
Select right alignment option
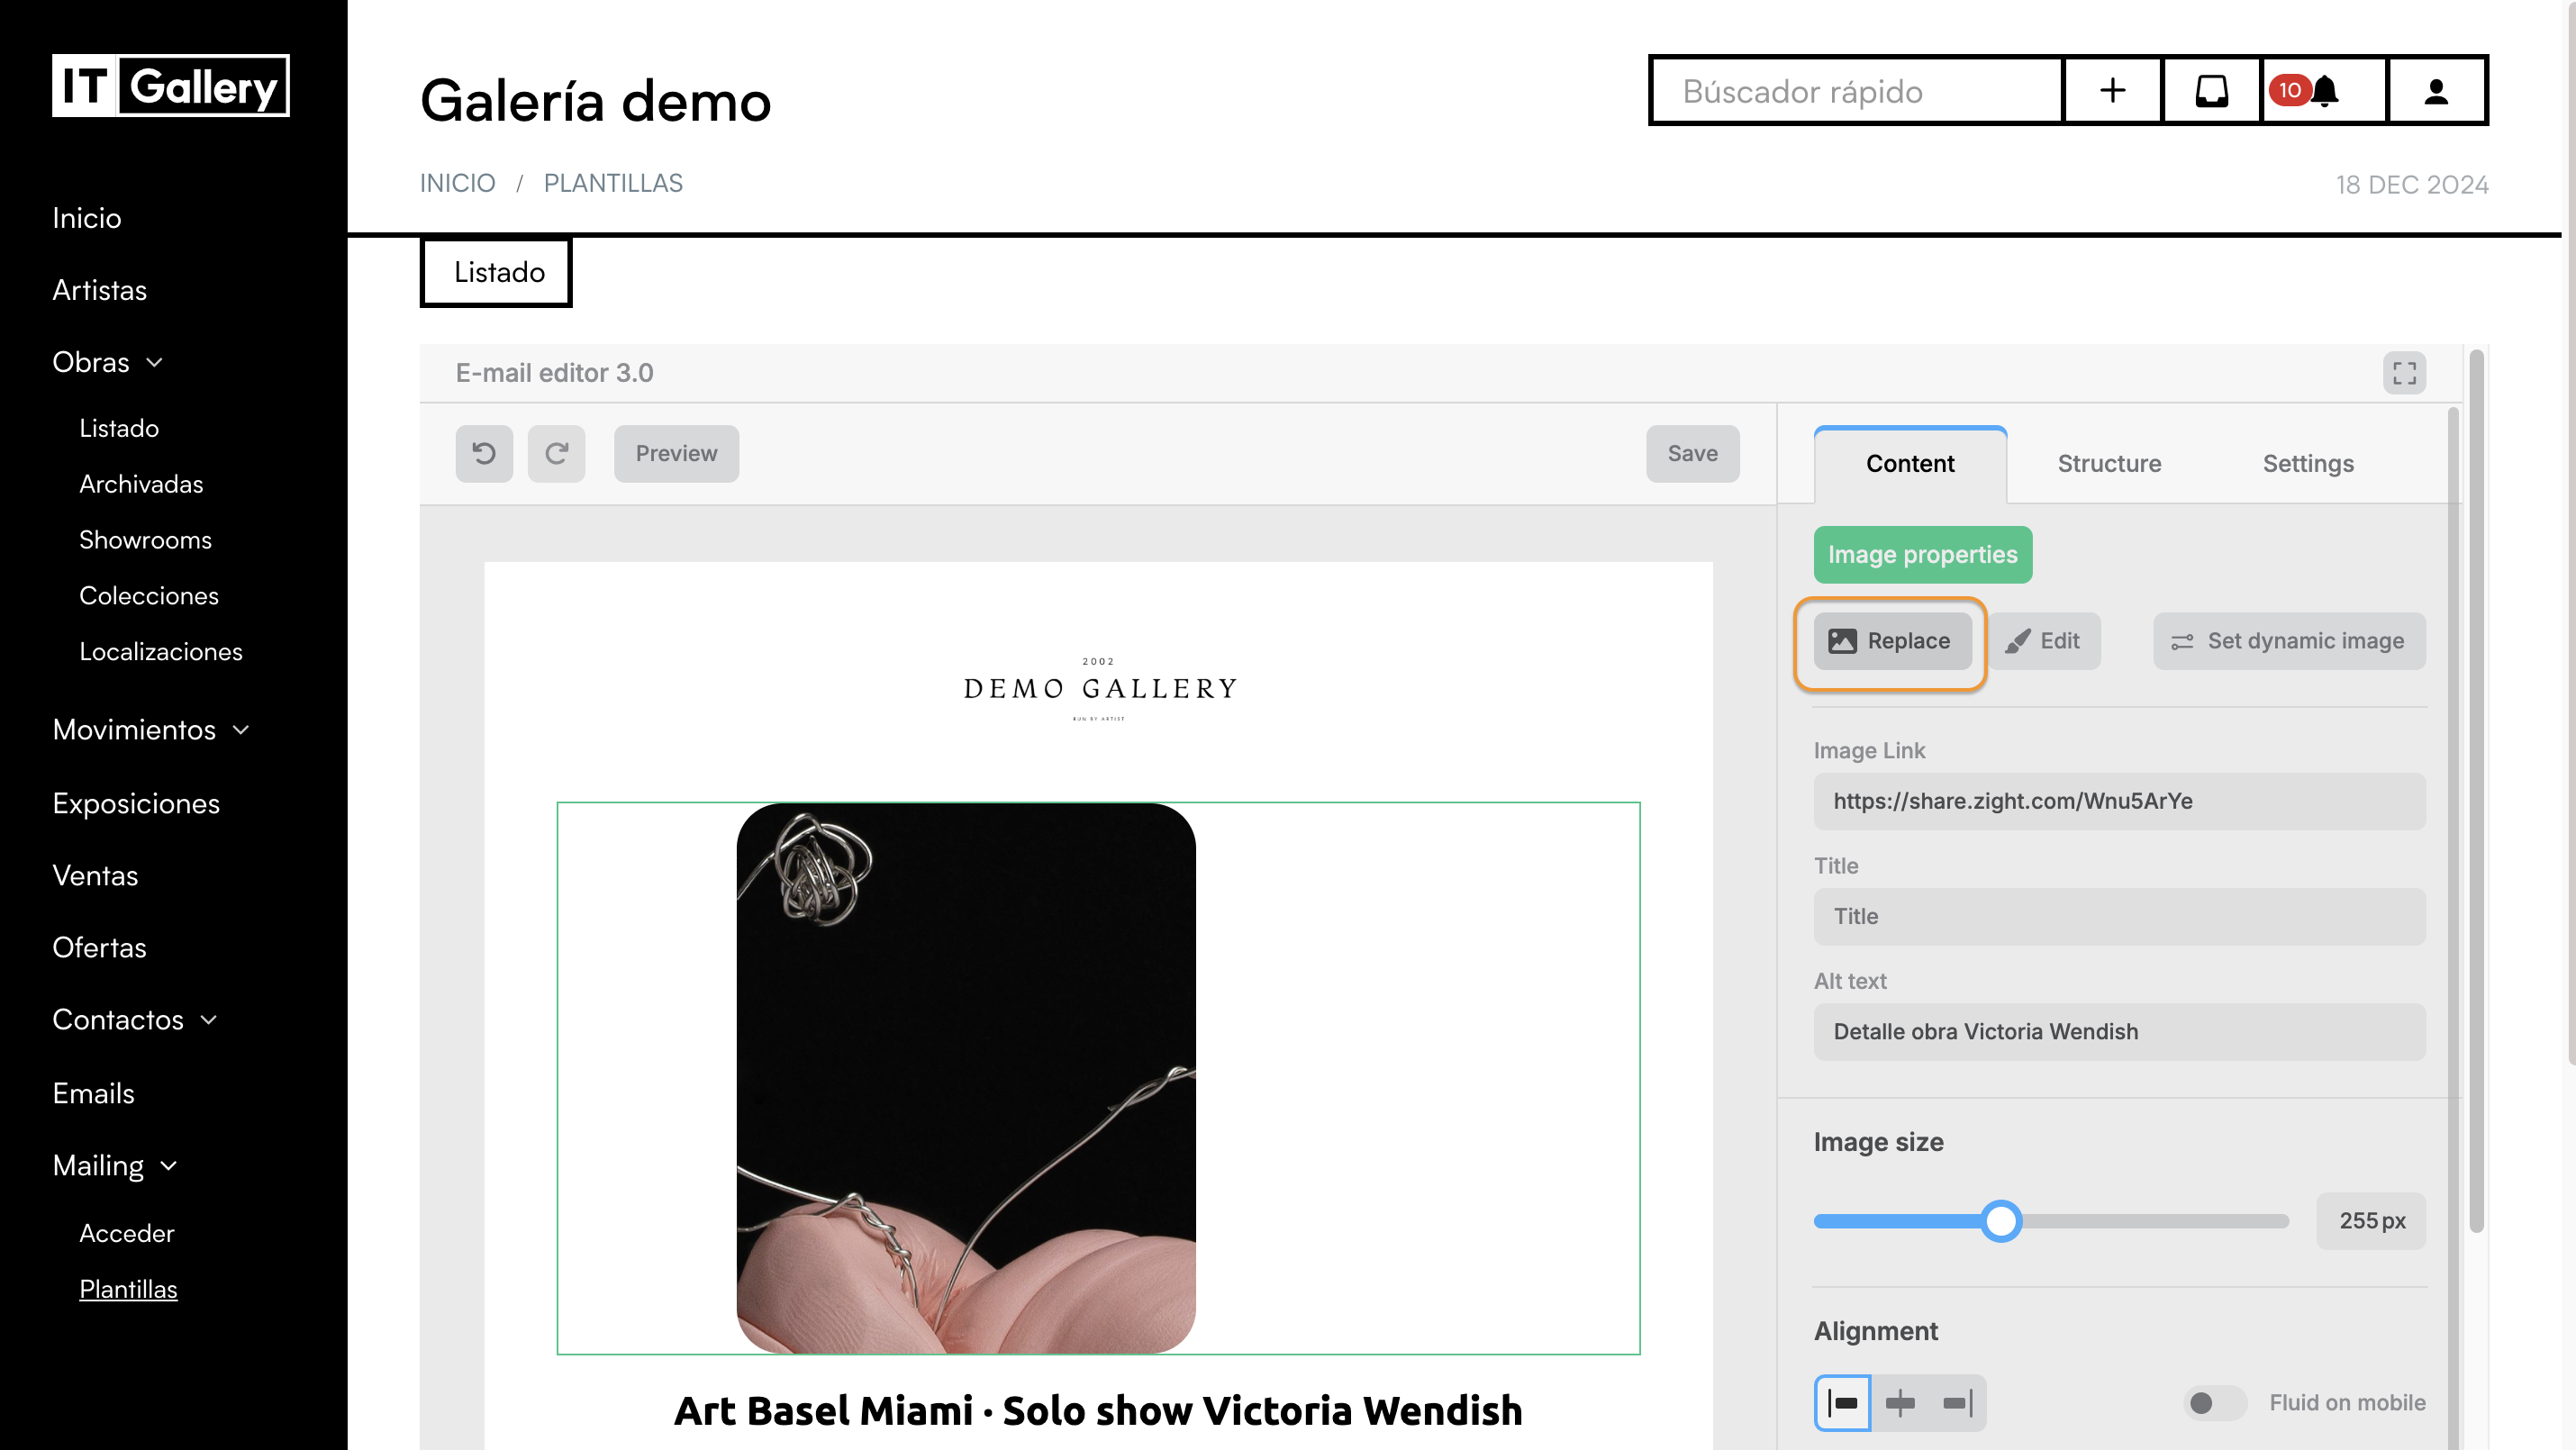[x=1958, y=1403]
